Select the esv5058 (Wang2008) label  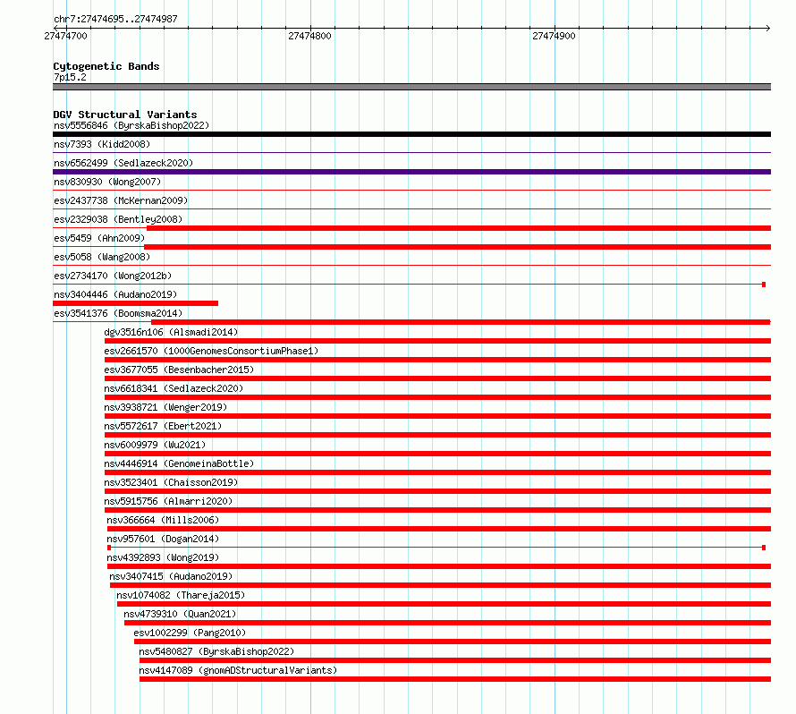pyautogui.click(x=102, y=257)
